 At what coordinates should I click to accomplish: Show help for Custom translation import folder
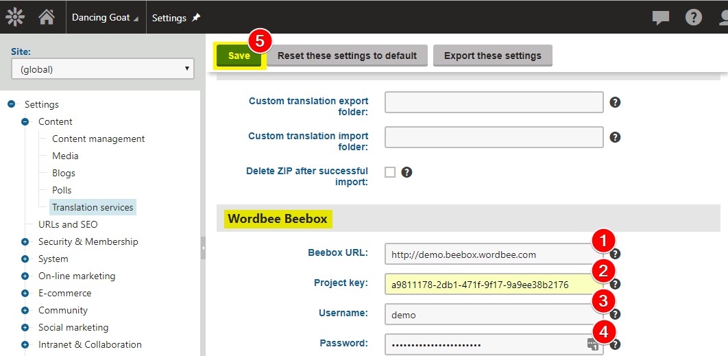point(615,137)
